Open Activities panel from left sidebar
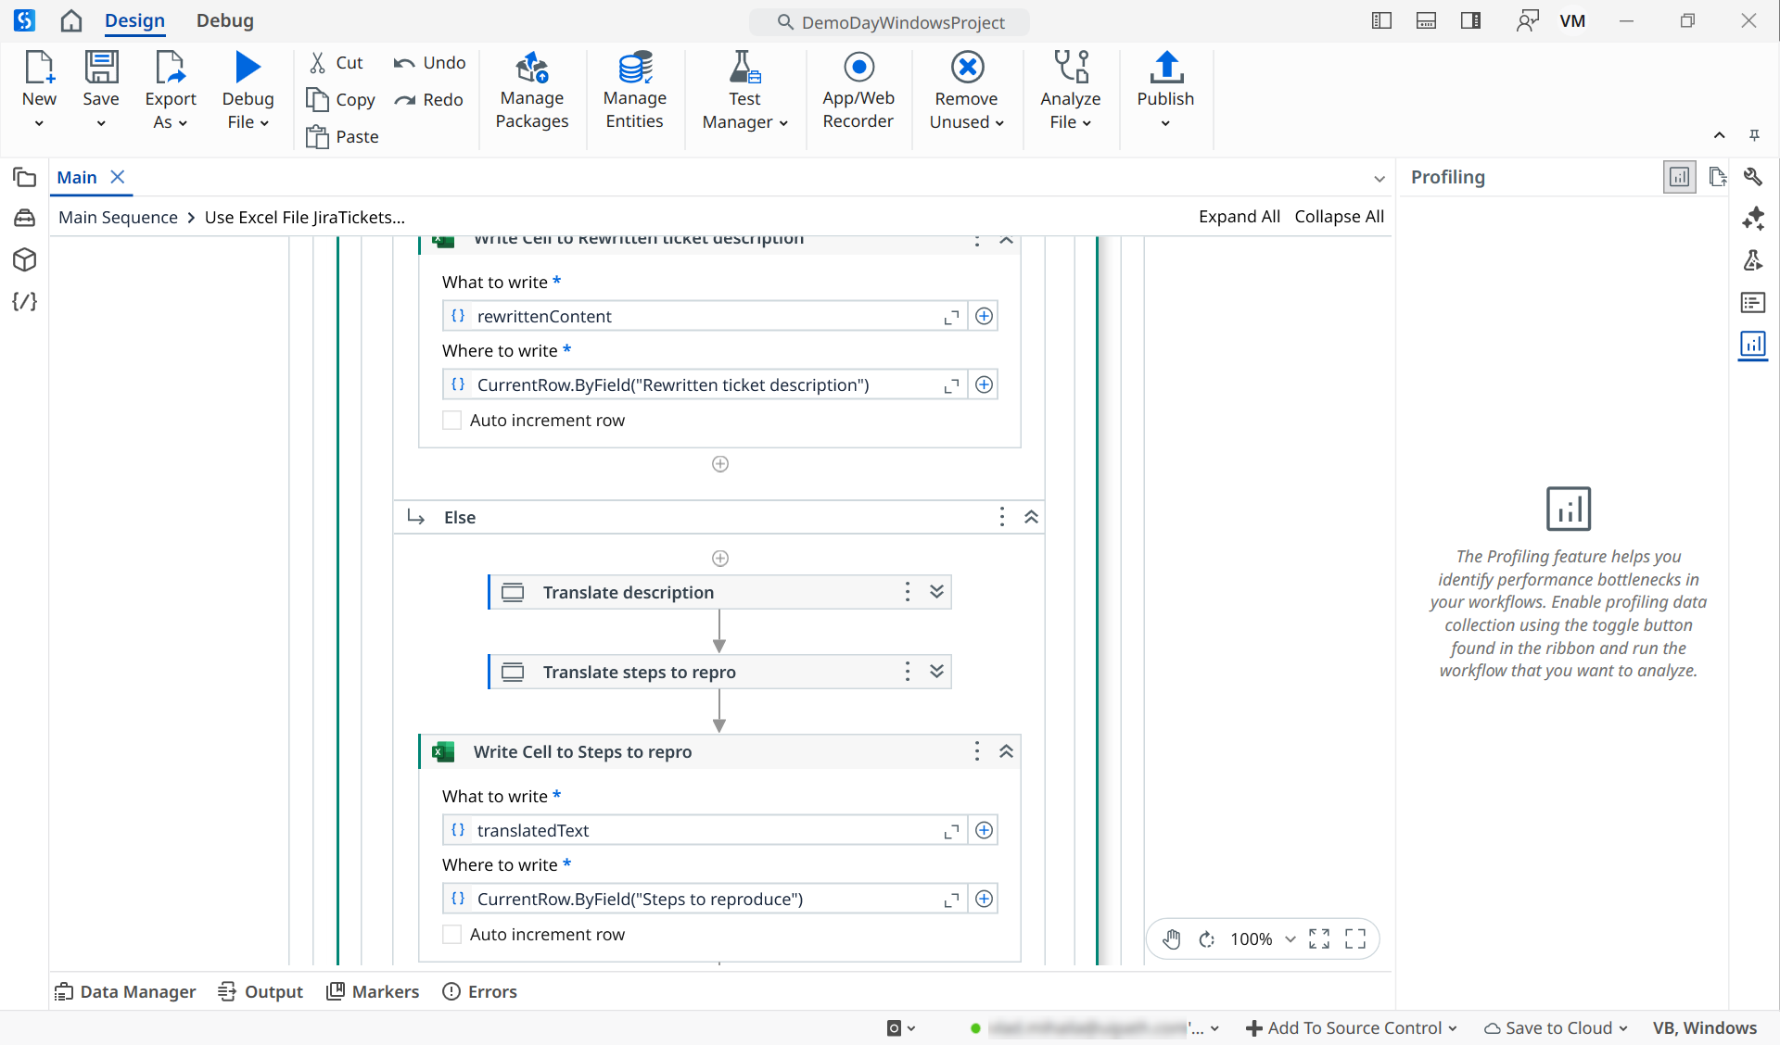 [x=25, y=219]
